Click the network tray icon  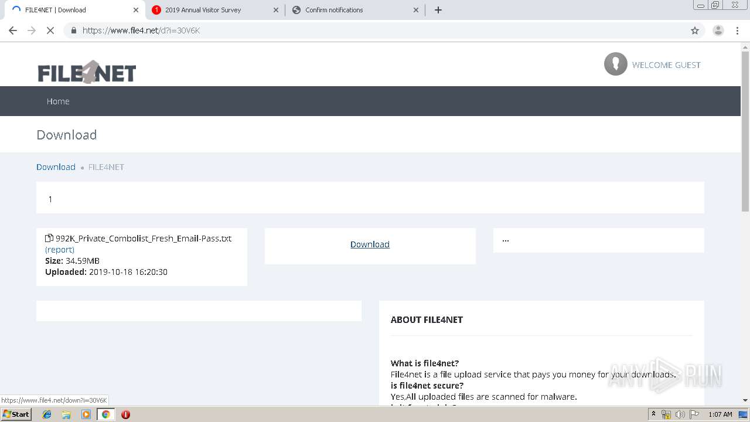pyautogui.click(x=666, y=414)
